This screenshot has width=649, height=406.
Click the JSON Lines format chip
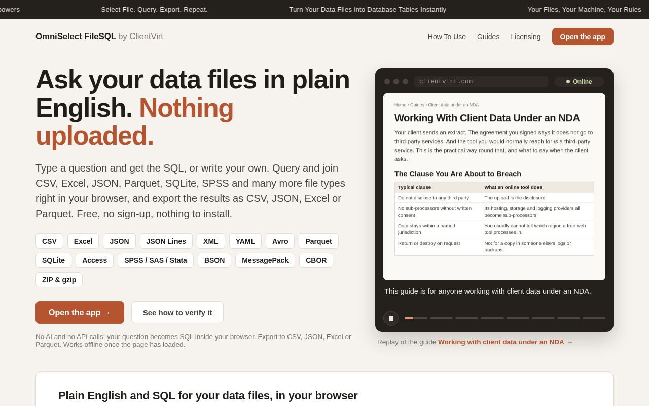pos(166,241)
